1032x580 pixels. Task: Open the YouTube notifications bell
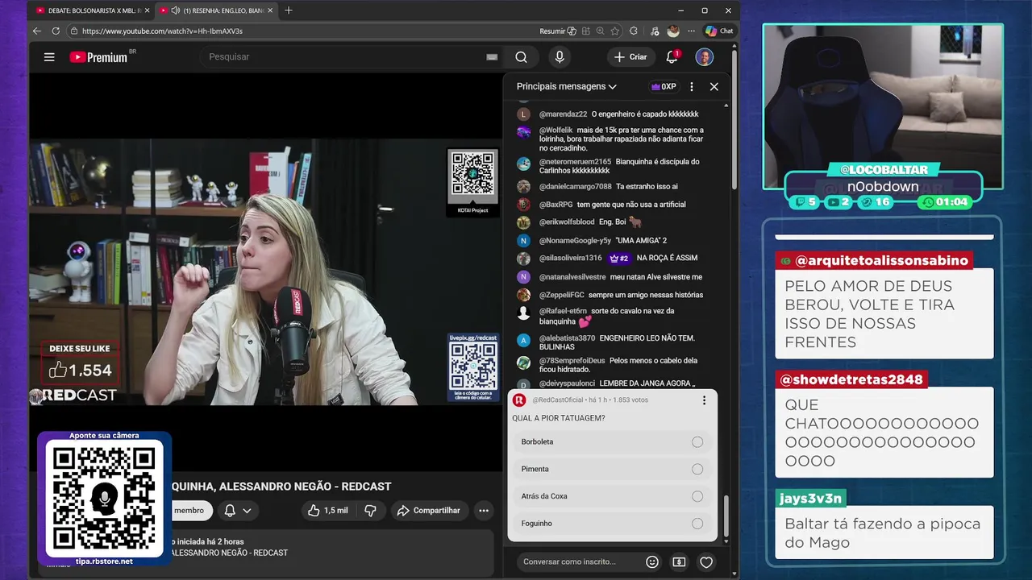click(x=672, y=57)
